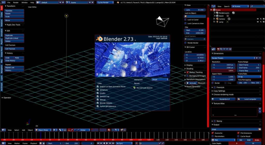
Task: Click the Duplicate Linked button
Action: [14, 38]
